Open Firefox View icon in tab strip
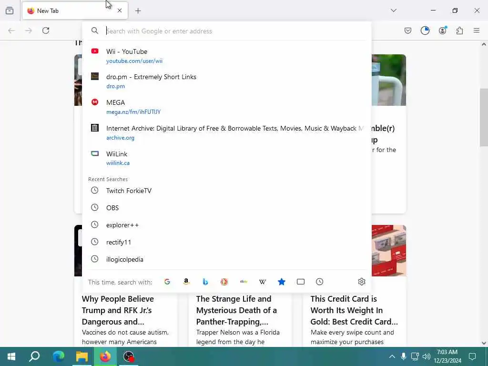Screen dimensions: 488x366 (10, 11)
